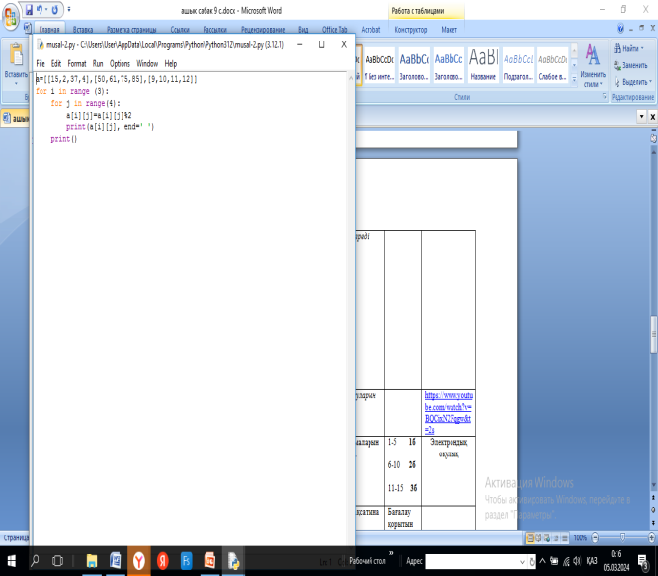Expand the Выделить dropdown

pyautogui.click(x=650, y=79)
